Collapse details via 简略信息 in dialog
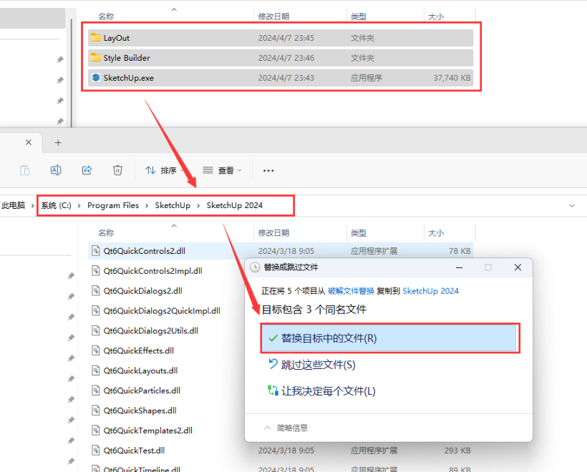587x472 pixels. [x=286, y=428]
